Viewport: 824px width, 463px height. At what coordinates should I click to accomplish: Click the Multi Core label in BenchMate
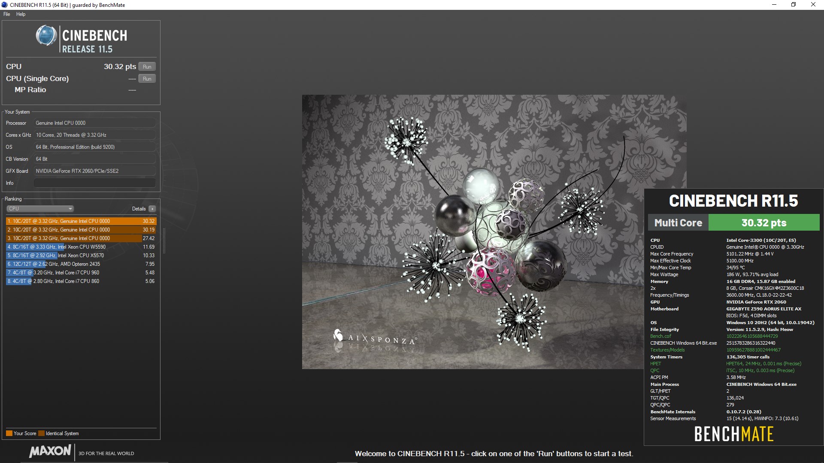click(x=678, y=223)
